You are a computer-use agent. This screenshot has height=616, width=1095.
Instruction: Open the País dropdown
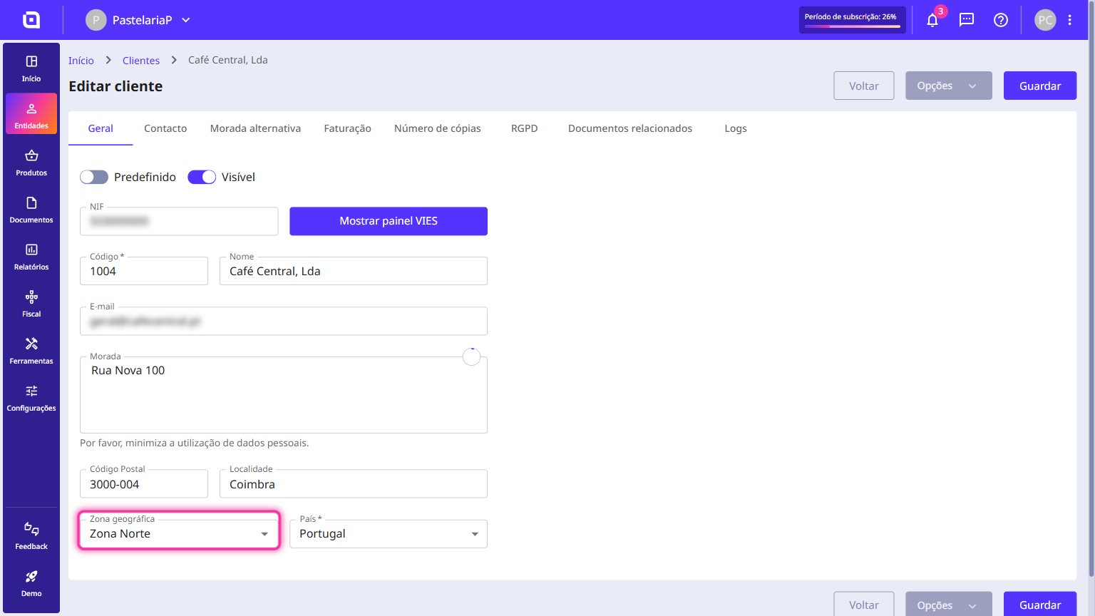coord(389,534)
